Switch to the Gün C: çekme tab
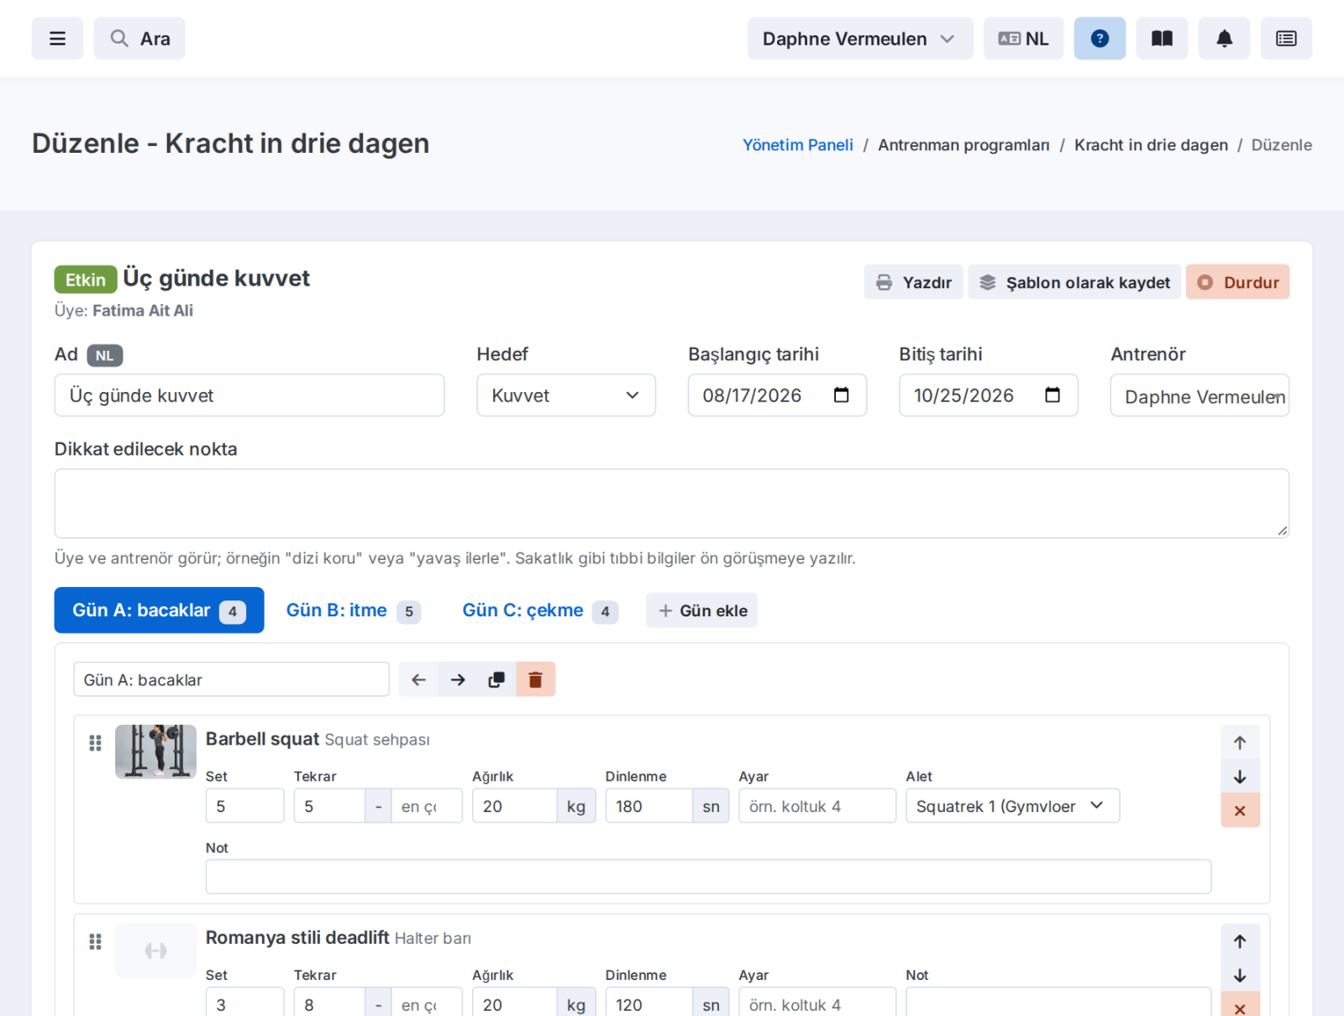 click(x=539, y=610)
